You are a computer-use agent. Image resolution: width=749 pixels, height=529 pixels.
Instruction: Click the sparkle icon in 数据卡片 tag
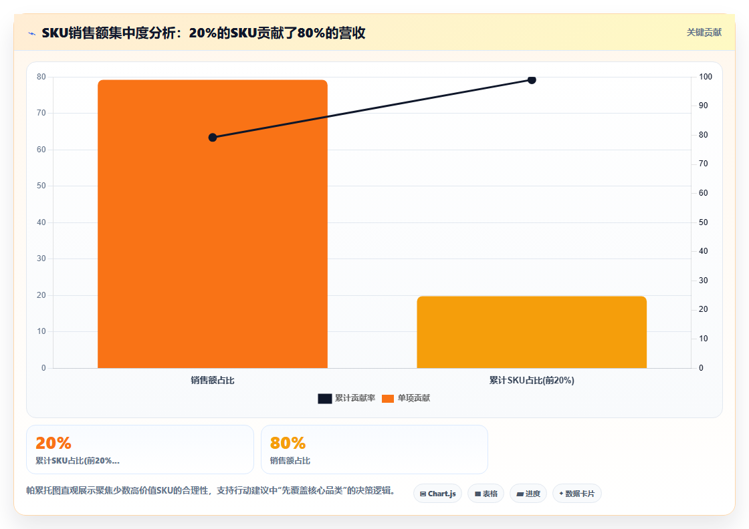click(x=561, y=493)
